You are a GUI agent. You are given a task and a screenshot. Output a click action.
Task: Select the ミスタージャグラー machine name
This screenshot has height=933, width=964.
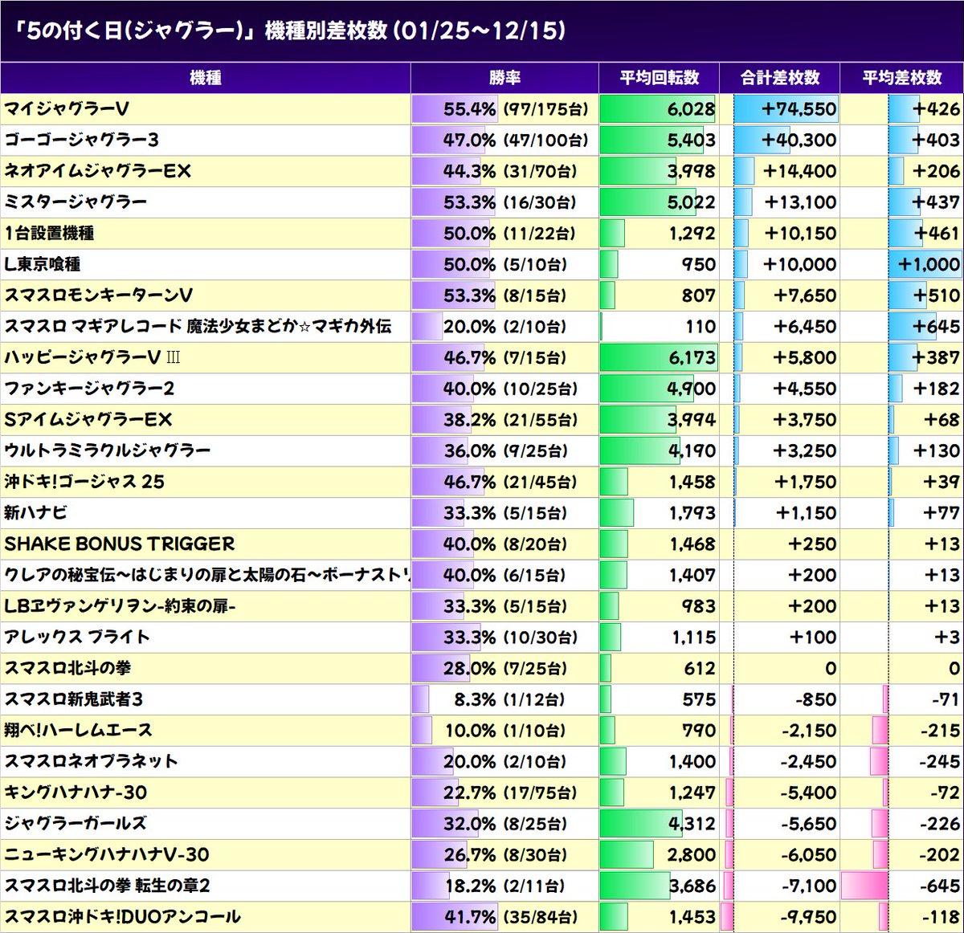[x=76, y=202]
